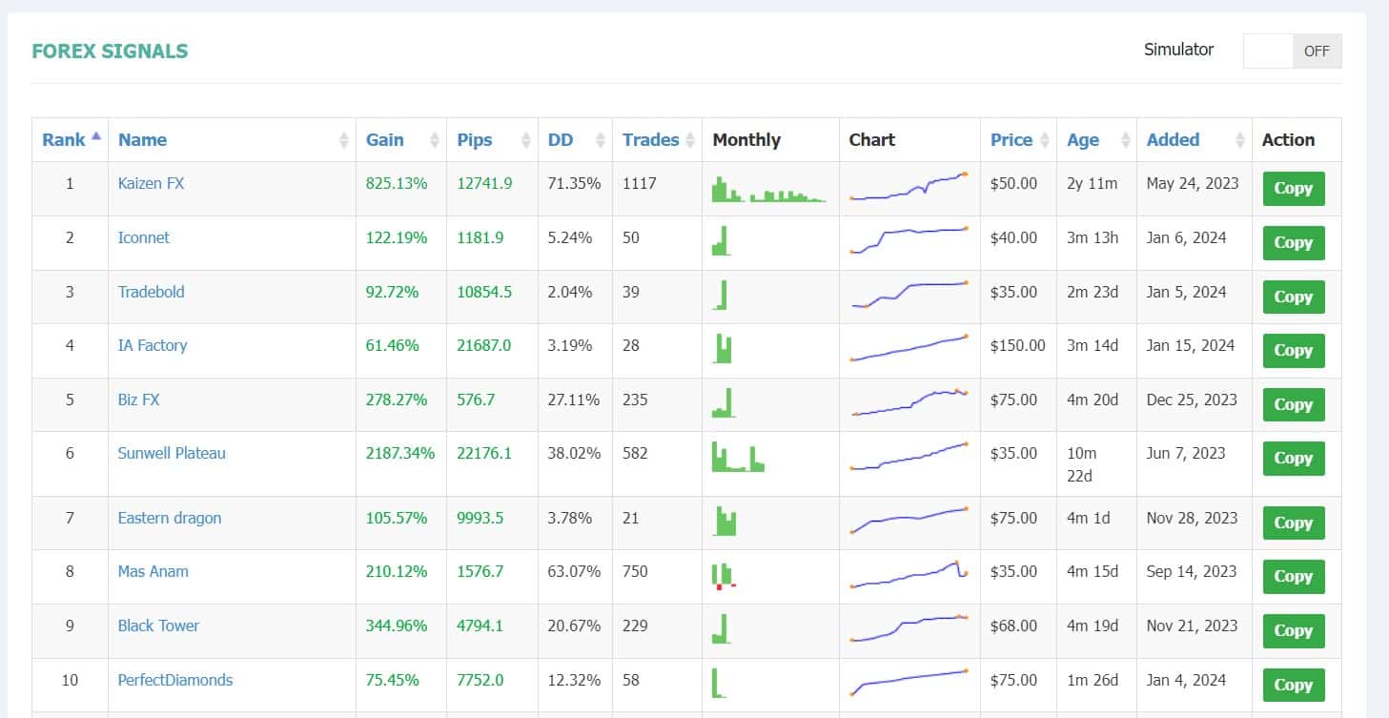Click the Trades column sort arrows

pos(690,140)
